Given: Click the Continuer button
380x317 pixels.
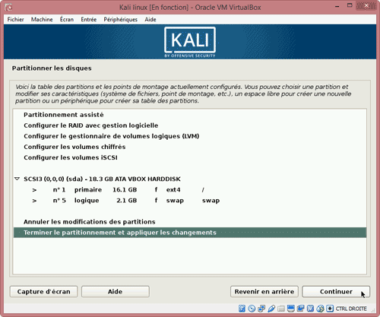Looking at the screenshot, I should [x=336, y=292].
